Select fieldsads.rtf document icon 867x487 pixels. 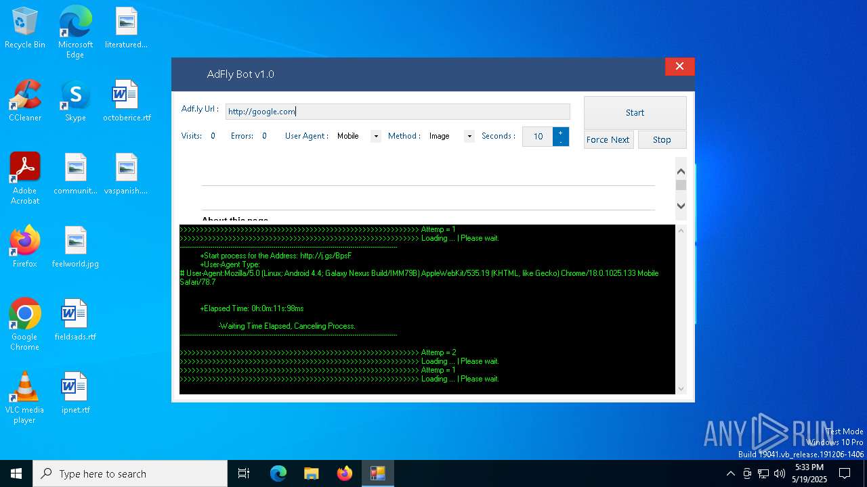pyautogui.click(x=75, y=320)
